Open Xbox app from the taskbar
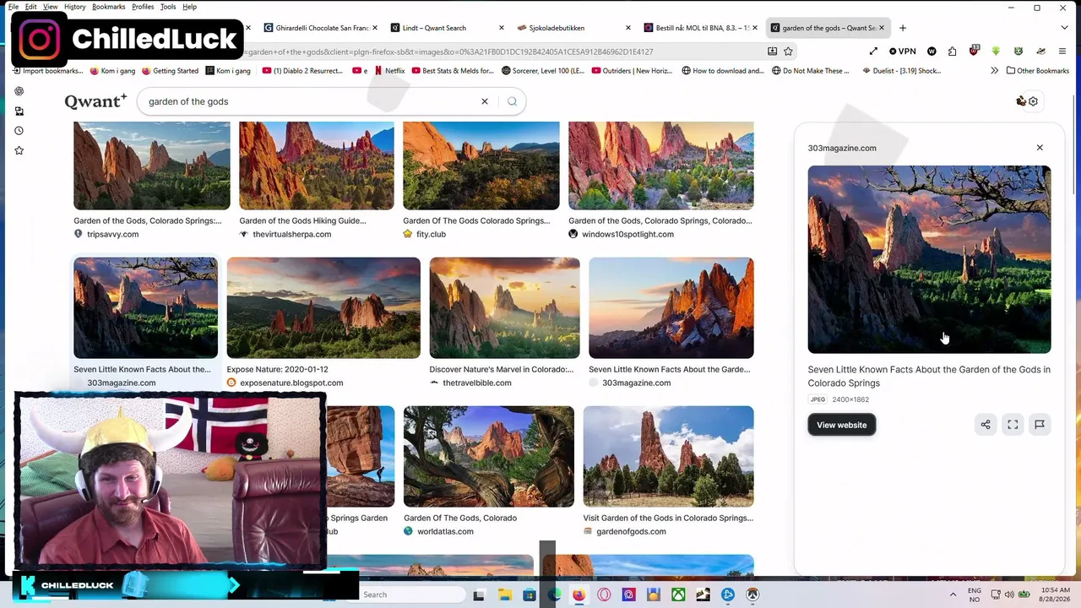 tap(678, 594)
